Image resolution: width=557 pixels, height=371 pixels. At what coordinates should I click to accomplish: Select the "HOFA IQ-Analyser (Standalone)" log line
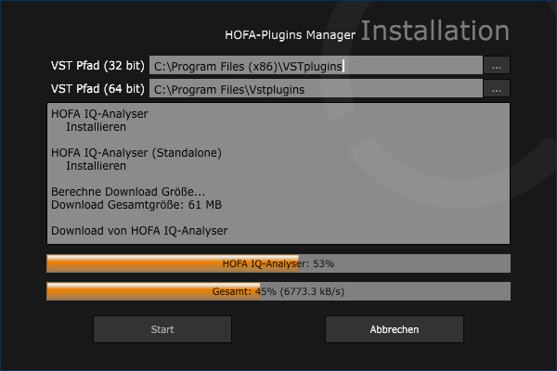point(136,153)
